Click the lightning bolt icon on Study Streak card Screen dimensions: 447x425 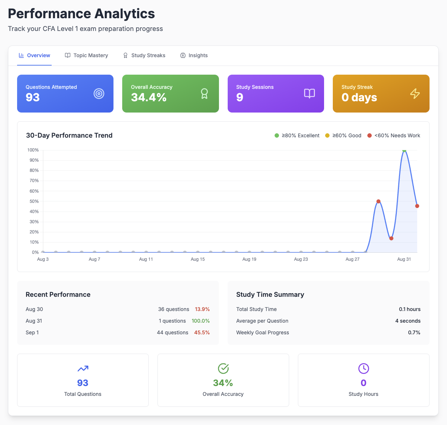click(415, 93)
